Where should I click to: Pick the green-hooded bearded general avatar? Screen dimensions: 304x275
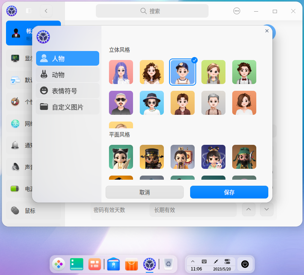(244, 157)
